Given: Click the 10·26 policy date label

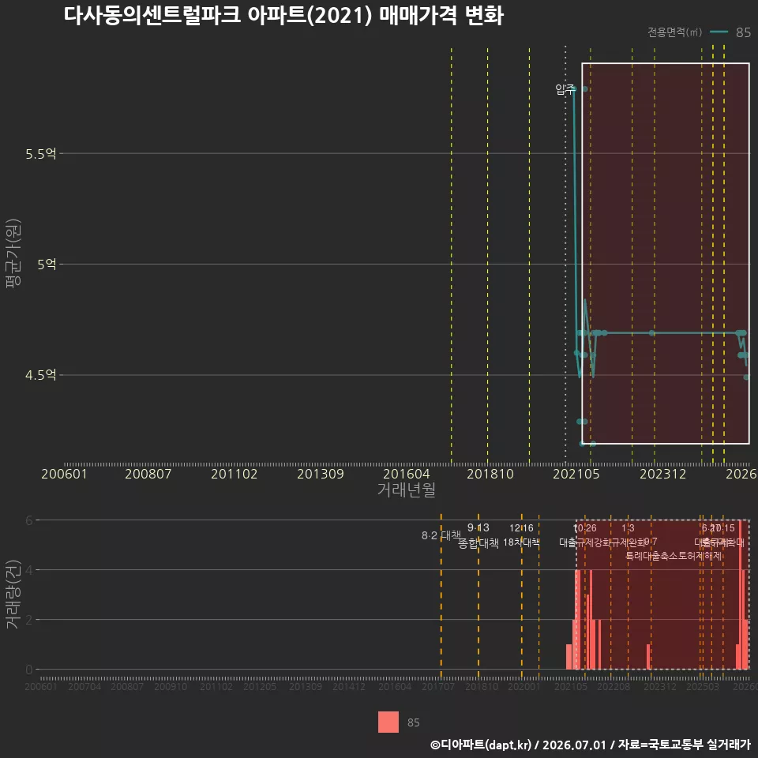Looking at the screenshot, I should pos(585,528).
